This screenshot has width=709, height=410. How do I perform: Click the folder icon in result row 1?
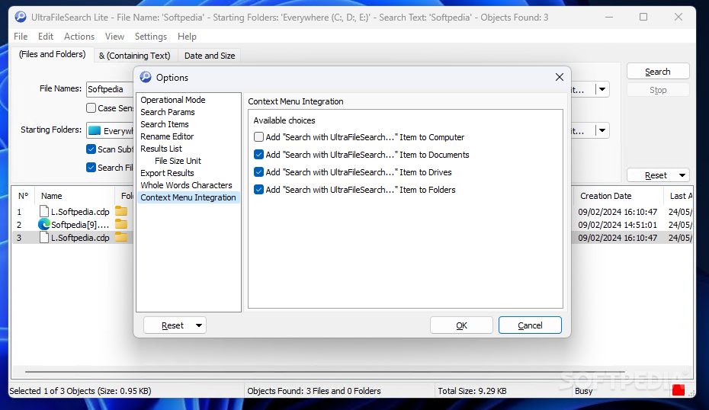click(121, 211)
